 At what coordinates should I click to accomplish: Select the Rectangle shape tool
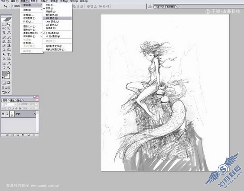pyautogui.click(x=9, y=59)
